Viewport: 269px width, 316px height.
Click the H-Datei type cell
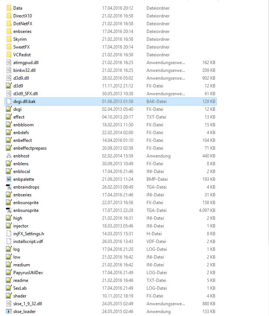pos(154,234)
